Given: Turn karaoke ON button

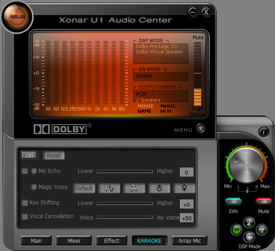Looking at the screenshot, I should tap(29, 155).
